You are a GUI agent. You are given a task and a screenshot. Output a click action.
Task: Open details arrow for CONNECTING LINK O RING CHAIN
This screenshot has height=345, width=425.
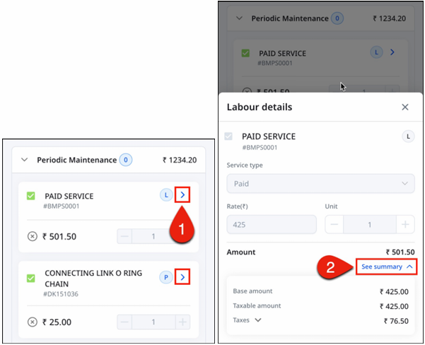coord(182,277)
